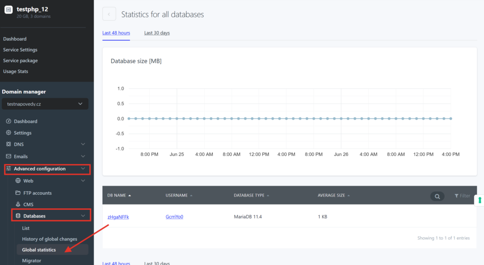Open username link GcrriYo0
This screenshot has height=265, width=484.
click(x=174, y=217)
